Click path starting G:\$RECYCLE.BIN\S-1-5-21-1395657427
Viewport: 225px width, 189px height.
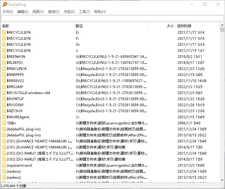(x=111, y=81)
